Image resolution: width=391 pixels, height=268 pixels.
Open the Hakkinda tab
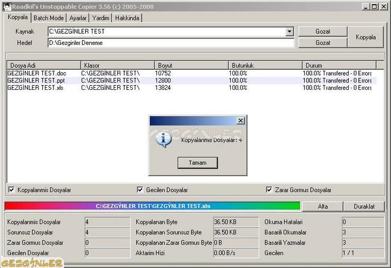pyautogui.click(x=127, y=18)
